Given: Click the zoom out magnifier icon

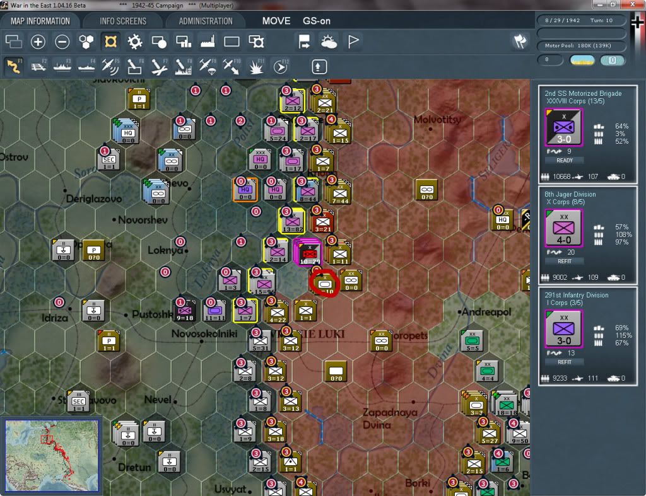Looking at the screenshot, I should click(62, 42).
